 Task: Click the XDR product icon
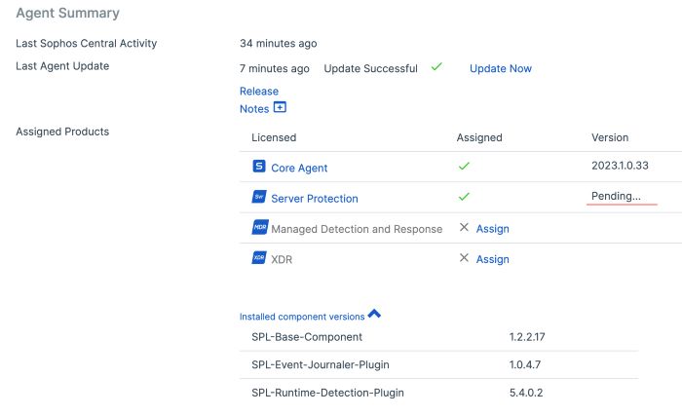(259, 258)
